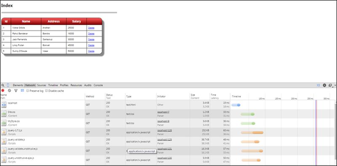Click the dock-to-window icon in DevTools

coord(330,85)
